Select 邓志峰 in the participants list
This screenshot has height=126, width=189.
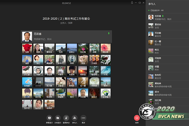coord(167,34)
